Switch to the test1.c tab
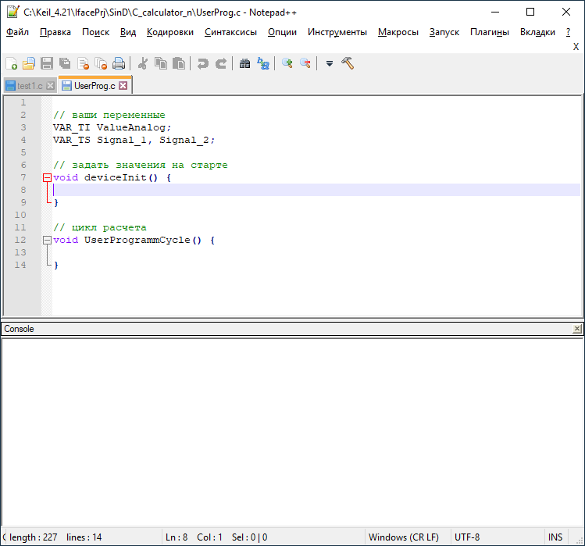The width and height of the screenshot is (585, 546). click(x=30, y=86)
